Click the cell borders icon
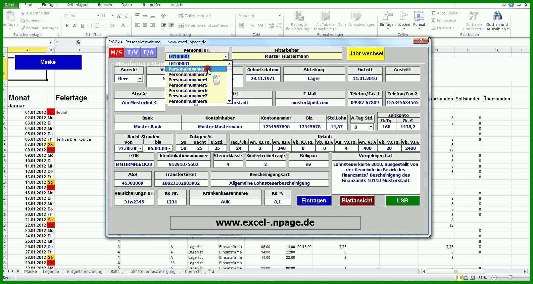Image resolution: width=533 pixels, height=284 pixels. (x=97, y=26)
